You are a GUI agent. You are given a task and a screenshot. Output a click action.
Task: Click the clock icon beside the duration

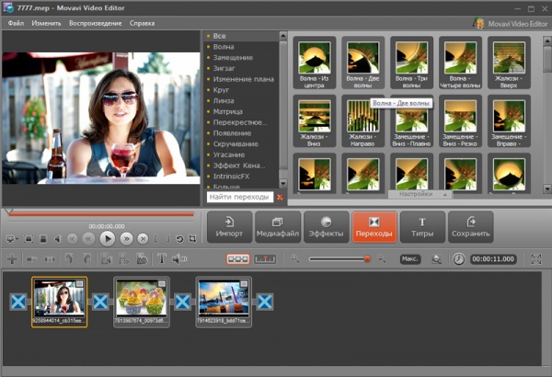(x=459, y=260)
